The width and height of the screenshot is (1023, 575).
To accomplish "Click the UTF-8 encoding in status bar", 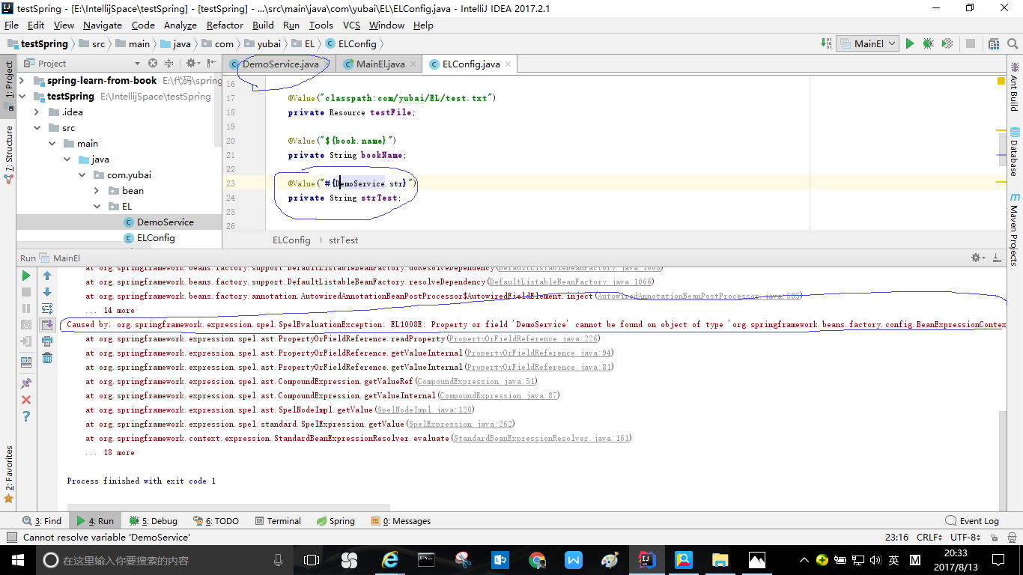I will coord(965,538).
